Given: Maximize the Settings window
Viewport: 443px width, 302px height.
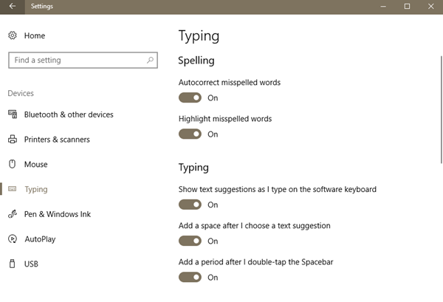Looking at the screenshot, I should [x=407, y=6].
